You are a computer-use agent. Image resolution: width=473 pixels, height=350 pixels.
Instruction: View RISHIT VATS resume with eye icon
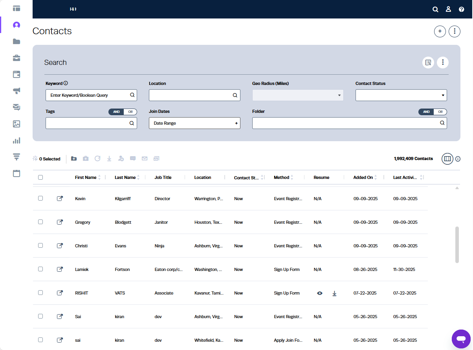coord(320,293)
